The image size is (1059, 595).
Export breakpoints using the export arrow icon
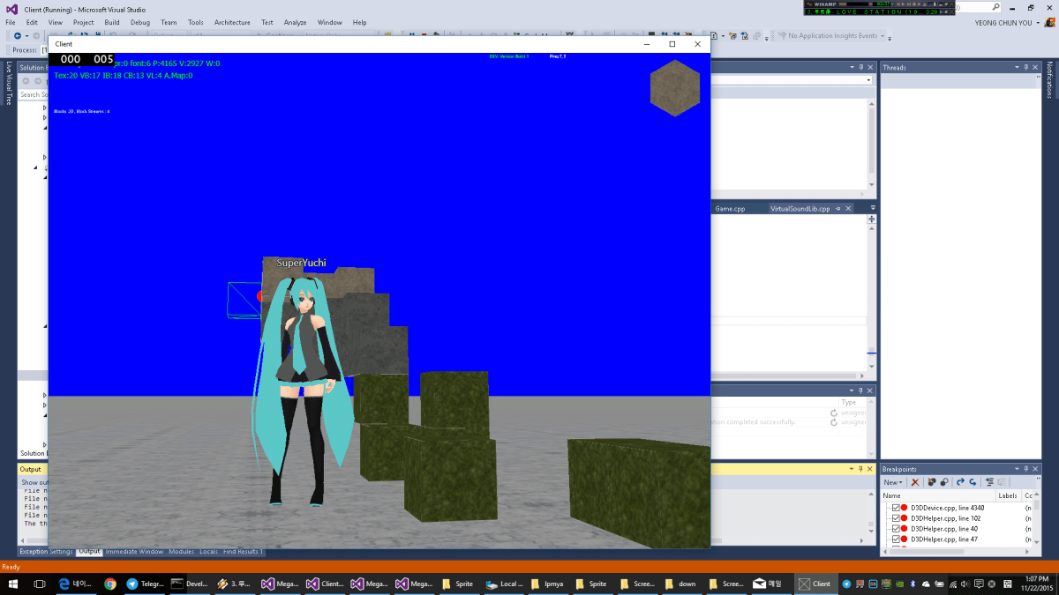click(960, 482)
